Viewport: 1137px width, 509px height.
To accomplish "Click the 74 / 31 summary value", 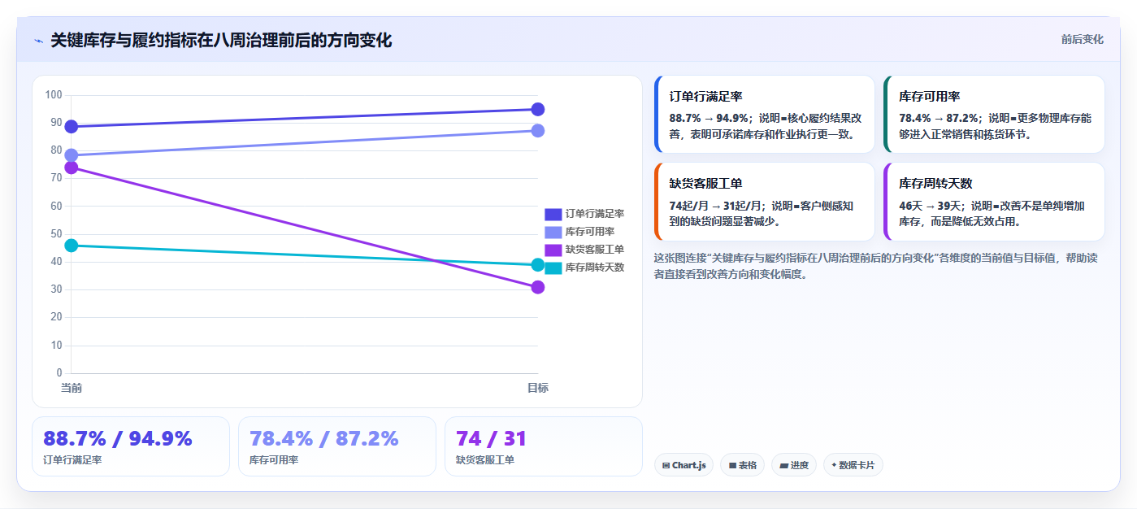I will click(492, 438).
